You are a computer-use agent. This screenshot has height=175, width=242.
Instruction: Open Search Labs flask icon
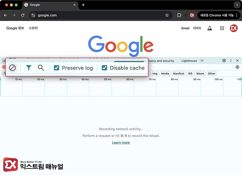[x=210, y=28]
